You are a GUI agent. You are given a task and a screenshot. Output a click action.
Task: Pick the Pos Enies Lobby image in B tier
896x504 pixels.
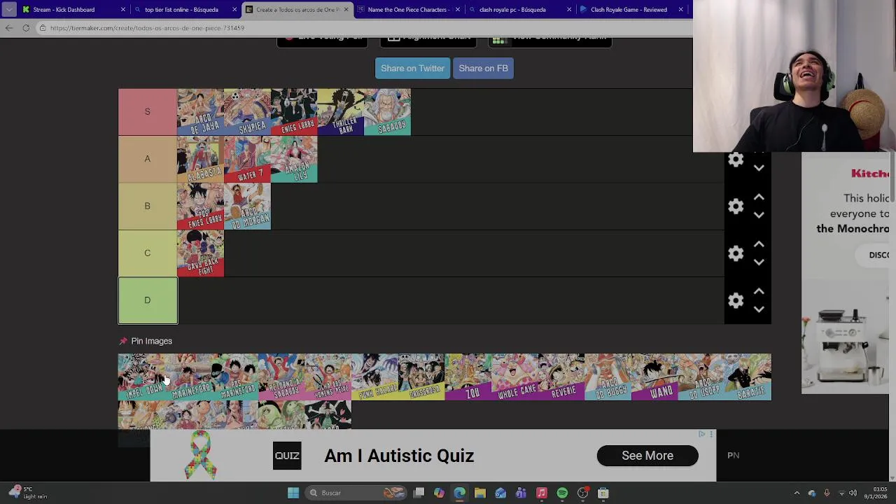tap(200, 206)
